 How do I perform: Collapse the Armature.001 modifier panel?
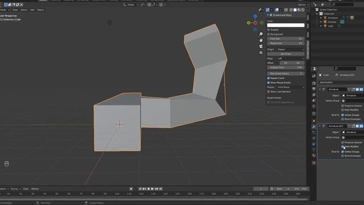click(320, 126)
